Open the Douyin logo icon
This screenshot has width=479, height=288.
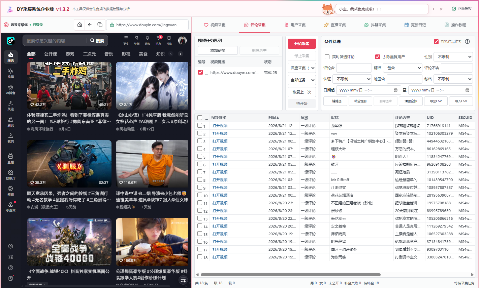11,41
